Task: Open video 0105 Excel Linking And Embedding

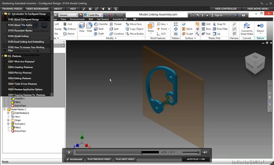Action: pyautogui.click(x=26, y=42)
